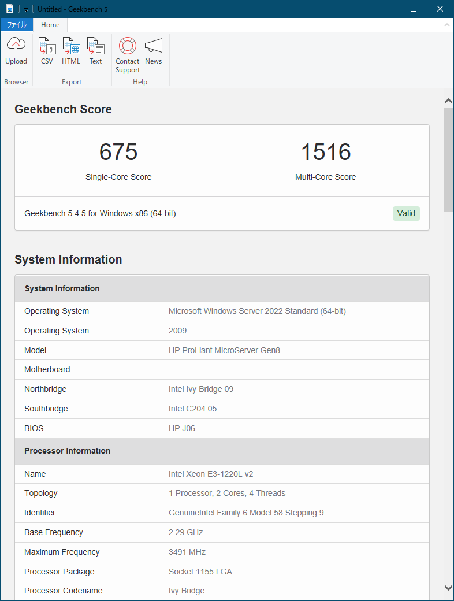Click the HP J06 BIOS value

click(x=181, y=428)
